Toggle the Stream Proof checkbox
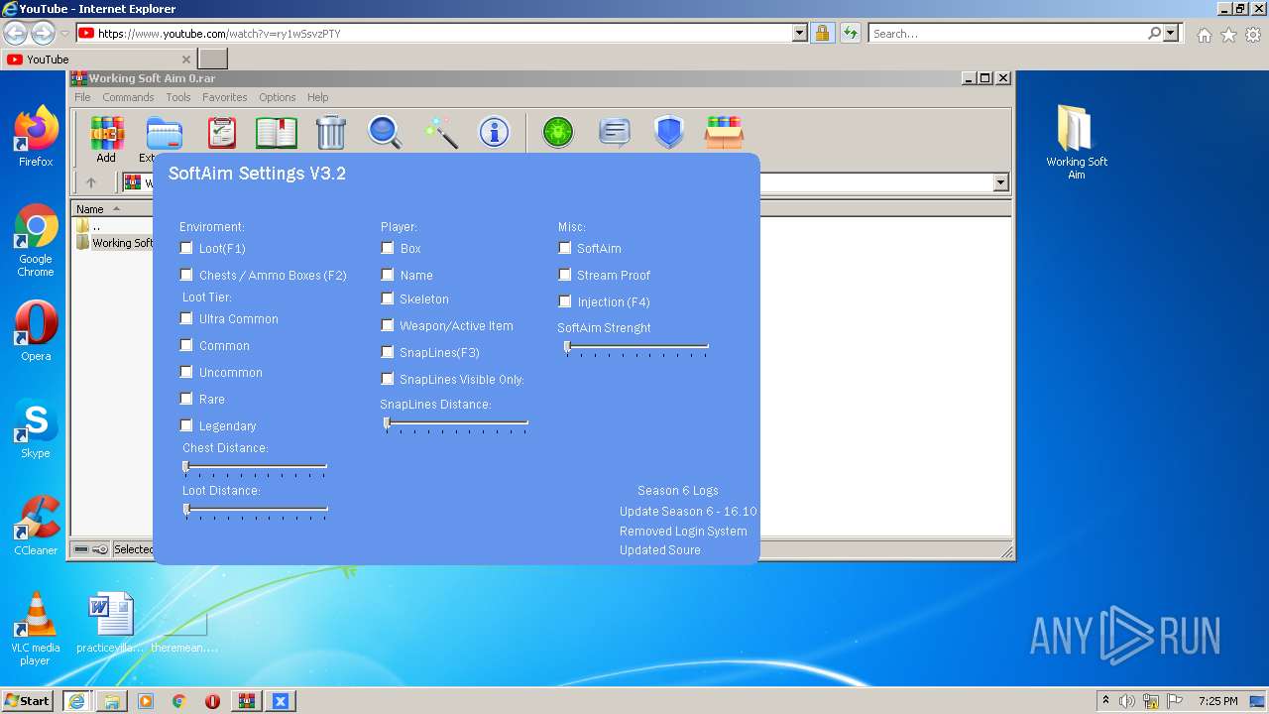Screen dimensions: 1269x714 (565, 275)
